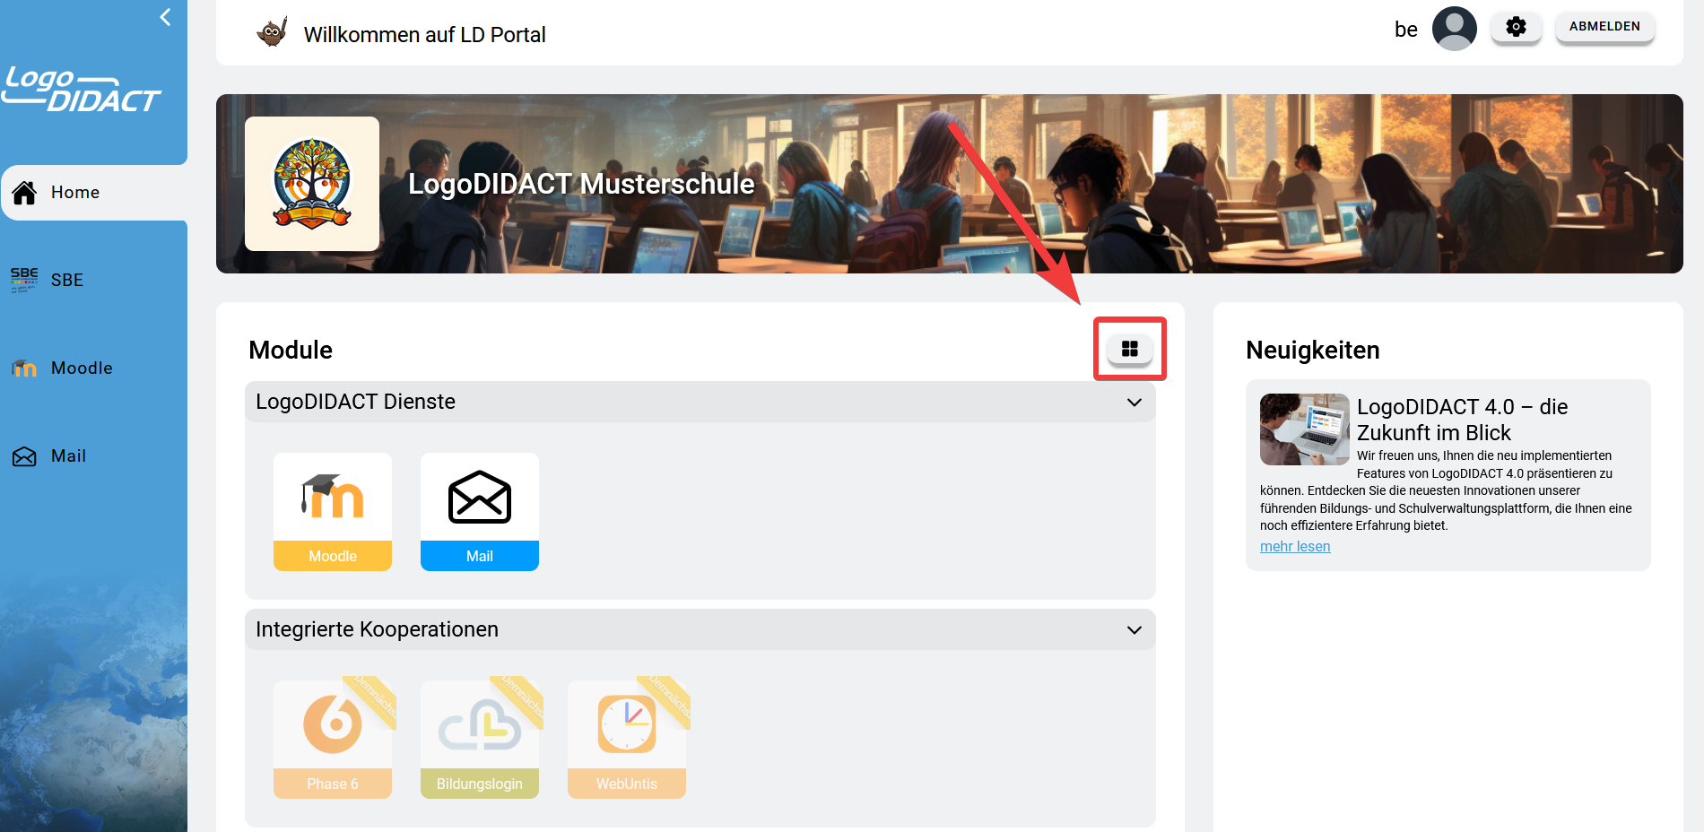1704x832 pixels.
Task: Open the Home sidebar item
Action: point(94,193)
